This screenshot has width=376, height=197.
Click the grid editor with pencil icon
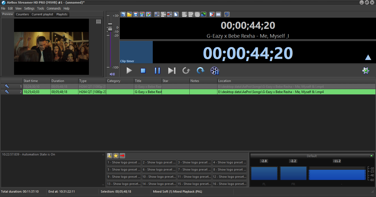click(148, 14)
